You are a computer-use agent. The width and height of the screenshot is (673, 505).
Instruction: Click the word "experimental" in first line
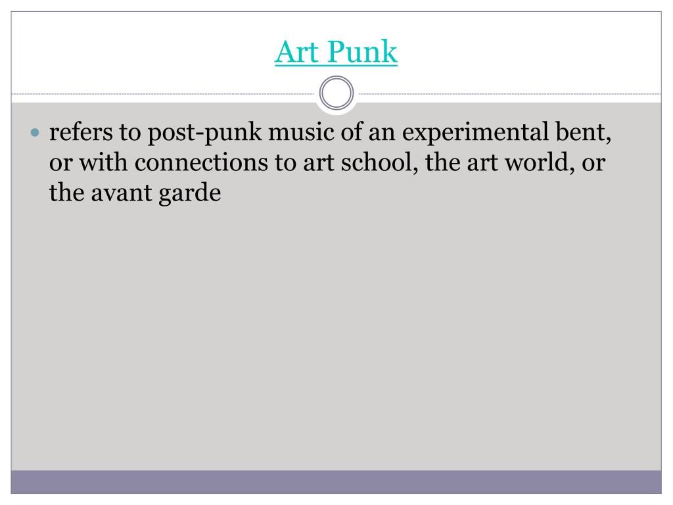(x=475, y=132)
